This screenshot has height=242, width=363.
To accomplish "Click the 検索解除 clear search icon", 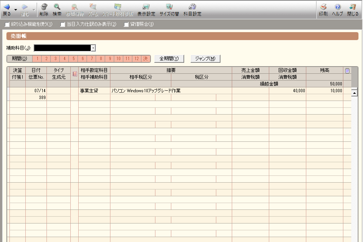I will [75, 7].
